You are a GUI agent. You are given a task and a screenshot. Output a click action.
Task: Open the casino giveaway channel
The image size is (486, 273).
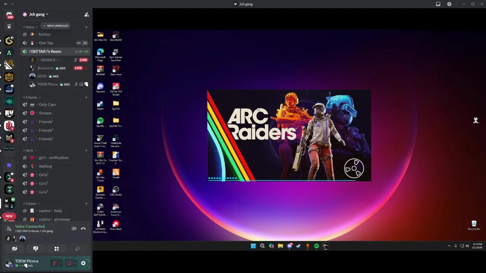55,219
